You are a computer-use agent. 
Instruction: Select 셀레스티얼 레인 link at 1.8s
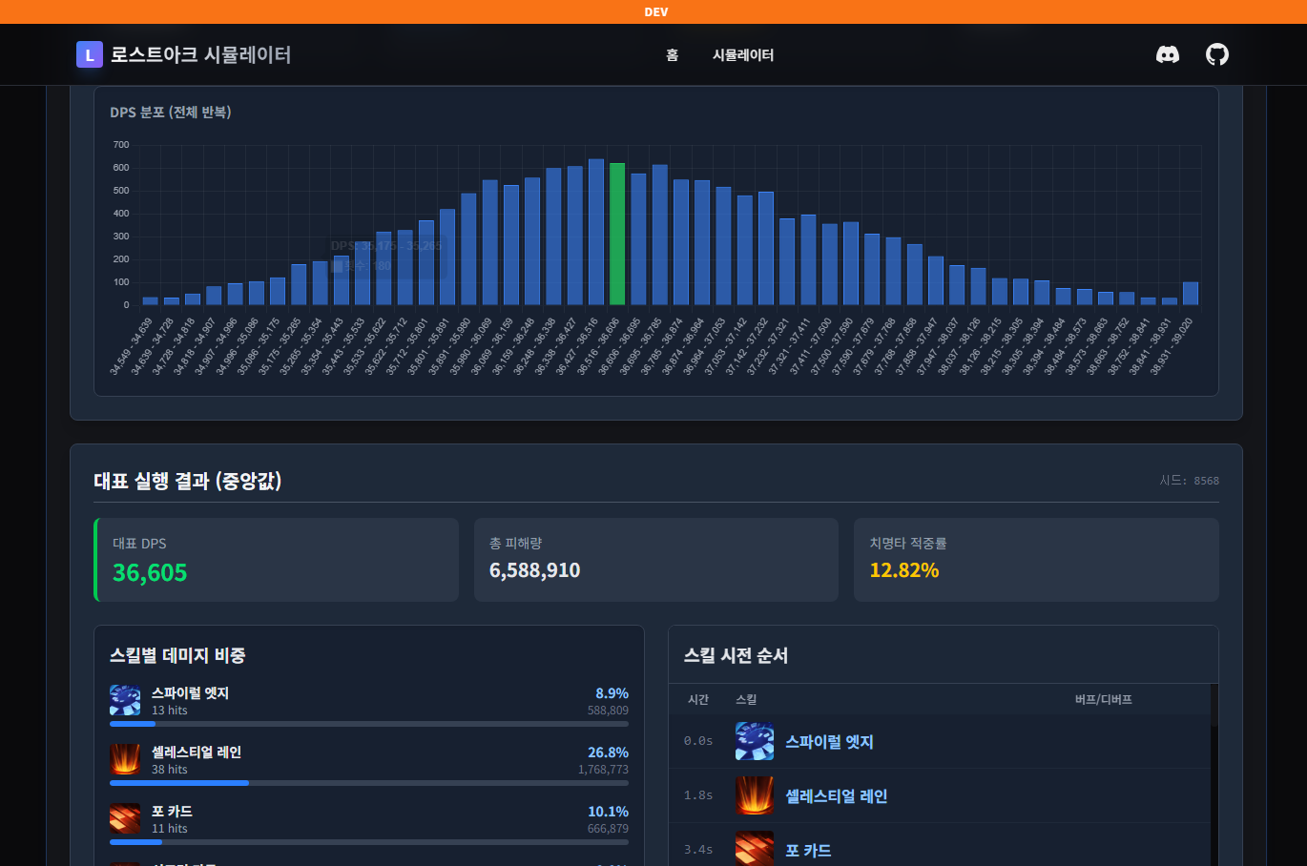point(836,796)
